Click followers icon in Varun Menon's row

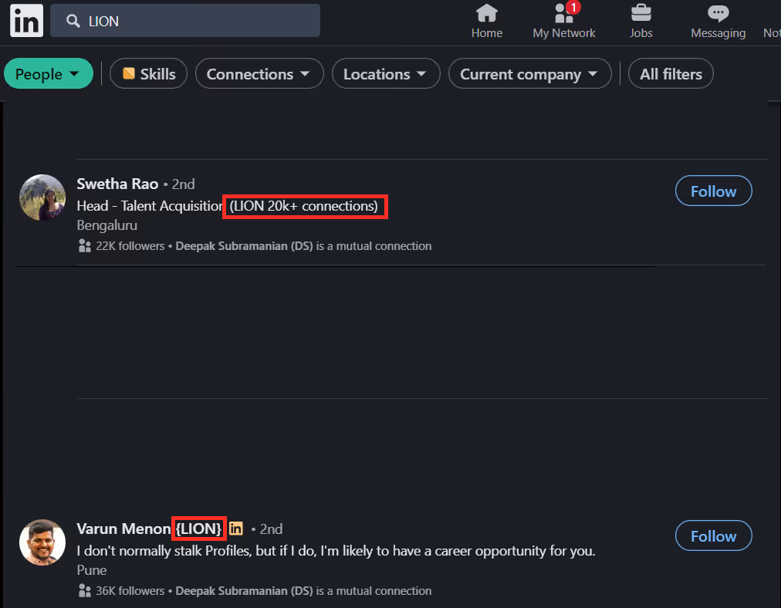(x=85, y=591)
